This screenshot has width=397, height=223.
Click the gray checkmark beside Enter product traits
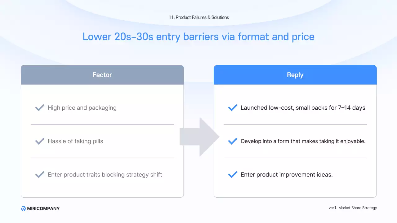pos(40,175)
